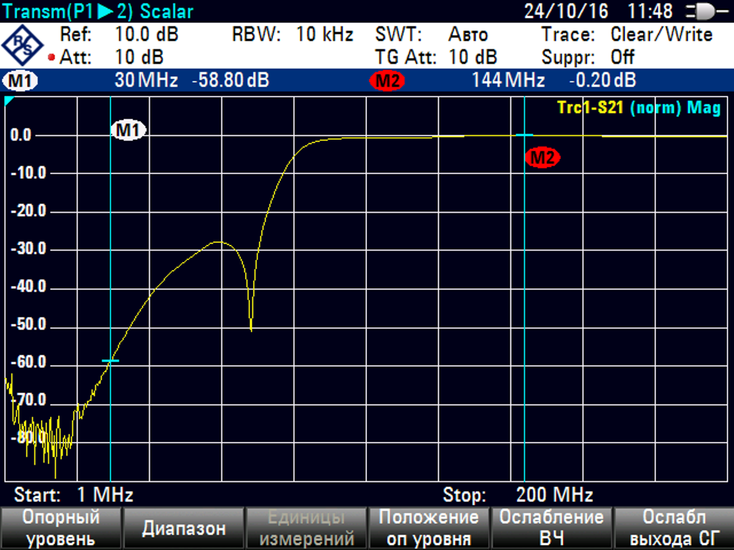
Task: Select the M1 marker label on trace
Action: pyautogui.click(x=128, y=130)
